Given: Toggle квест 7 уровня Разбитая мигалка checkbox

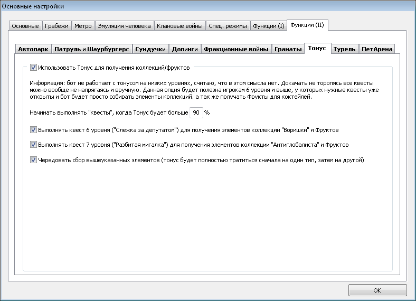Looking at the screenshot, I should click(x=33, y=145).
